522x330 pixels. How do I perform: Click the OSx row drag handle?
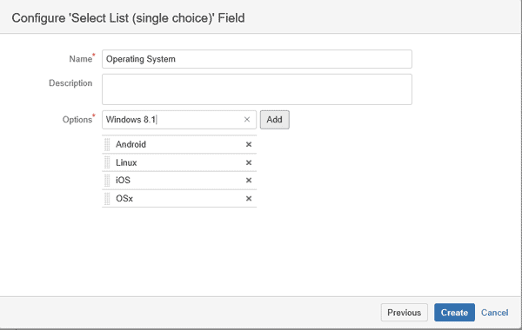pos(107,199)
